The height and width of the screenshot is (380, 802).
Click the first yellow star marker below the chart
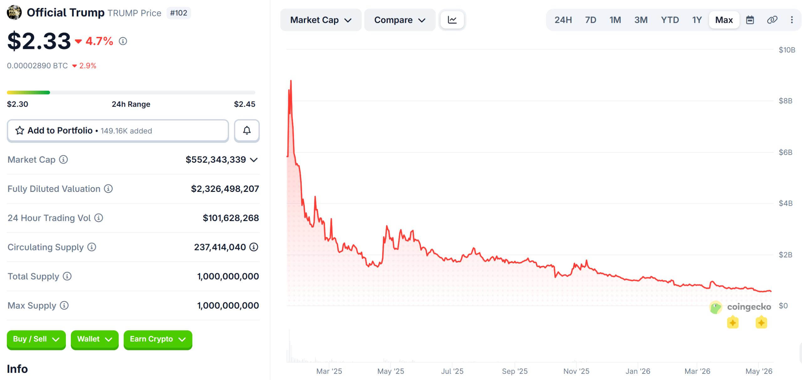tap(733, 322)
